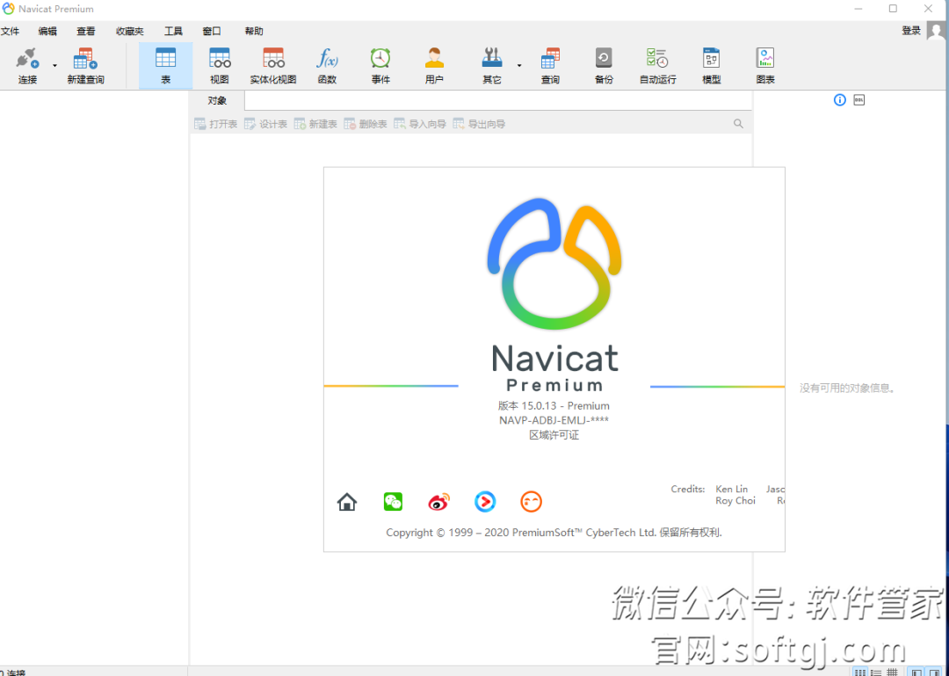Select the Function (函数) f(x) icon

(327, 58)
